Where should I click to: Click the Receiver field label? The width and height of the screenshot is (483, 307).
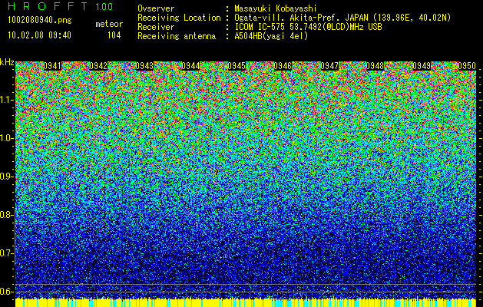pos(156,27)
